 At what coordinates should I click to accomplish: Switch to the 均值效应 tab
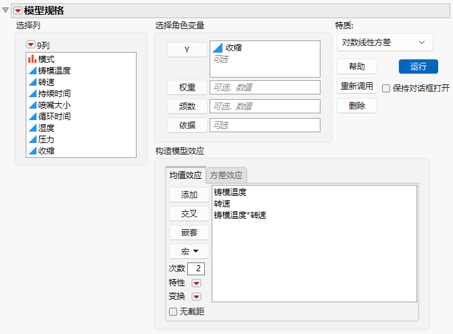point(185,175)
